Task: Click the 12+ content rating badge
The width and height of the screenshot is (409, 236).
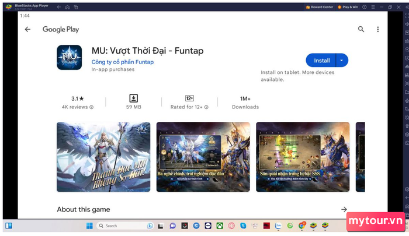Action: click(189, 98)
